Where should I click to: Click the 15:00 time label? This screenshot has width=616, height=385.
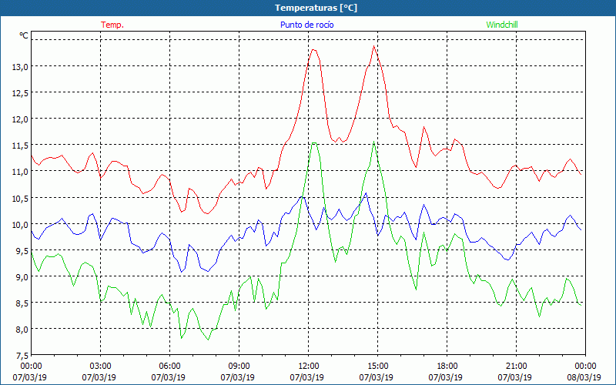tap(377, 367)
